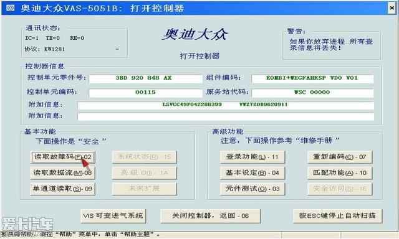Start 基本设定 - 04 basic settings
This screenshot has height=239, width=399.
point(252,173)
